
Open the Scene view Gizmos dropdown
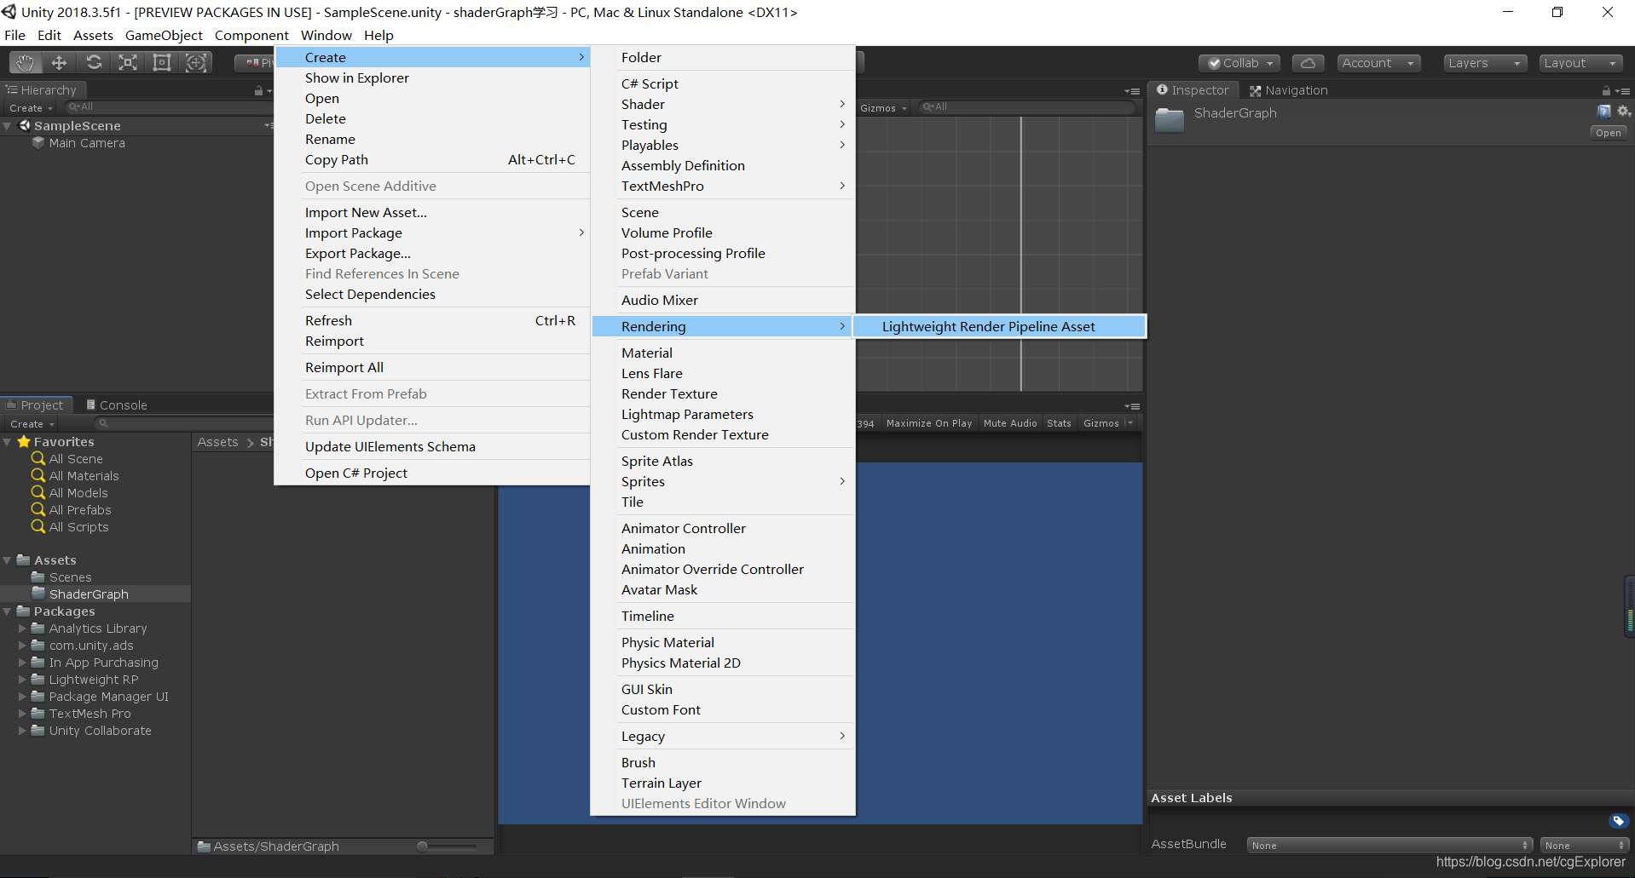point(883,108)
